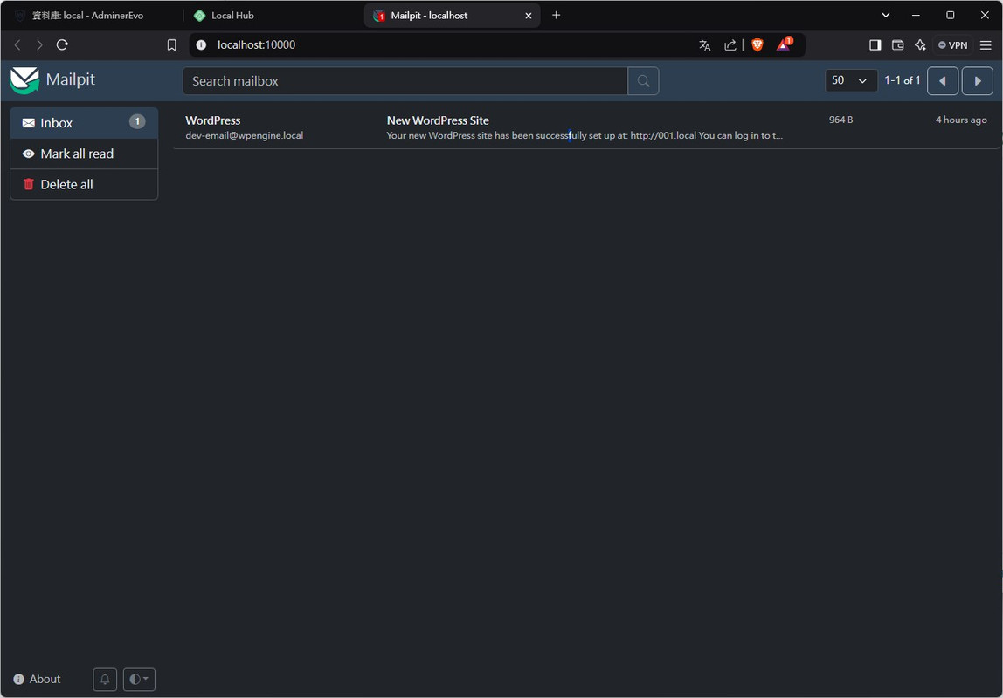Click Delete all messages
The image size is (1003, 698).
(x=84, y=185)
